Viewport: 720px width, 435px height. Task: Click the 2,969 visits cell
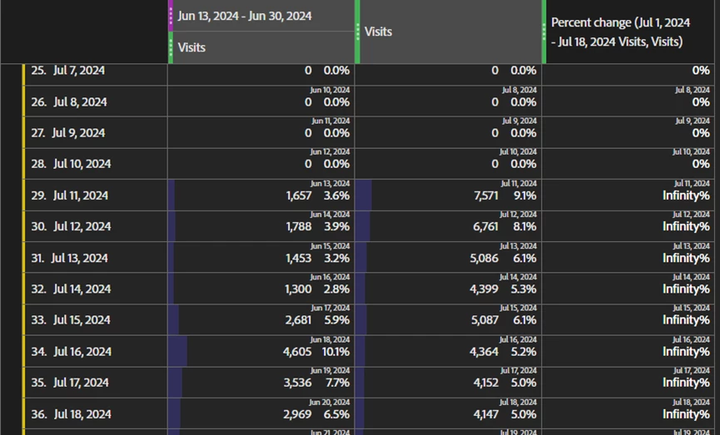(261, 413)
